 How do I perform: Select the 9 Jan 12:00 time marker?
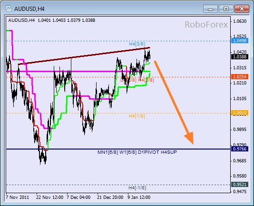[139, 197]
